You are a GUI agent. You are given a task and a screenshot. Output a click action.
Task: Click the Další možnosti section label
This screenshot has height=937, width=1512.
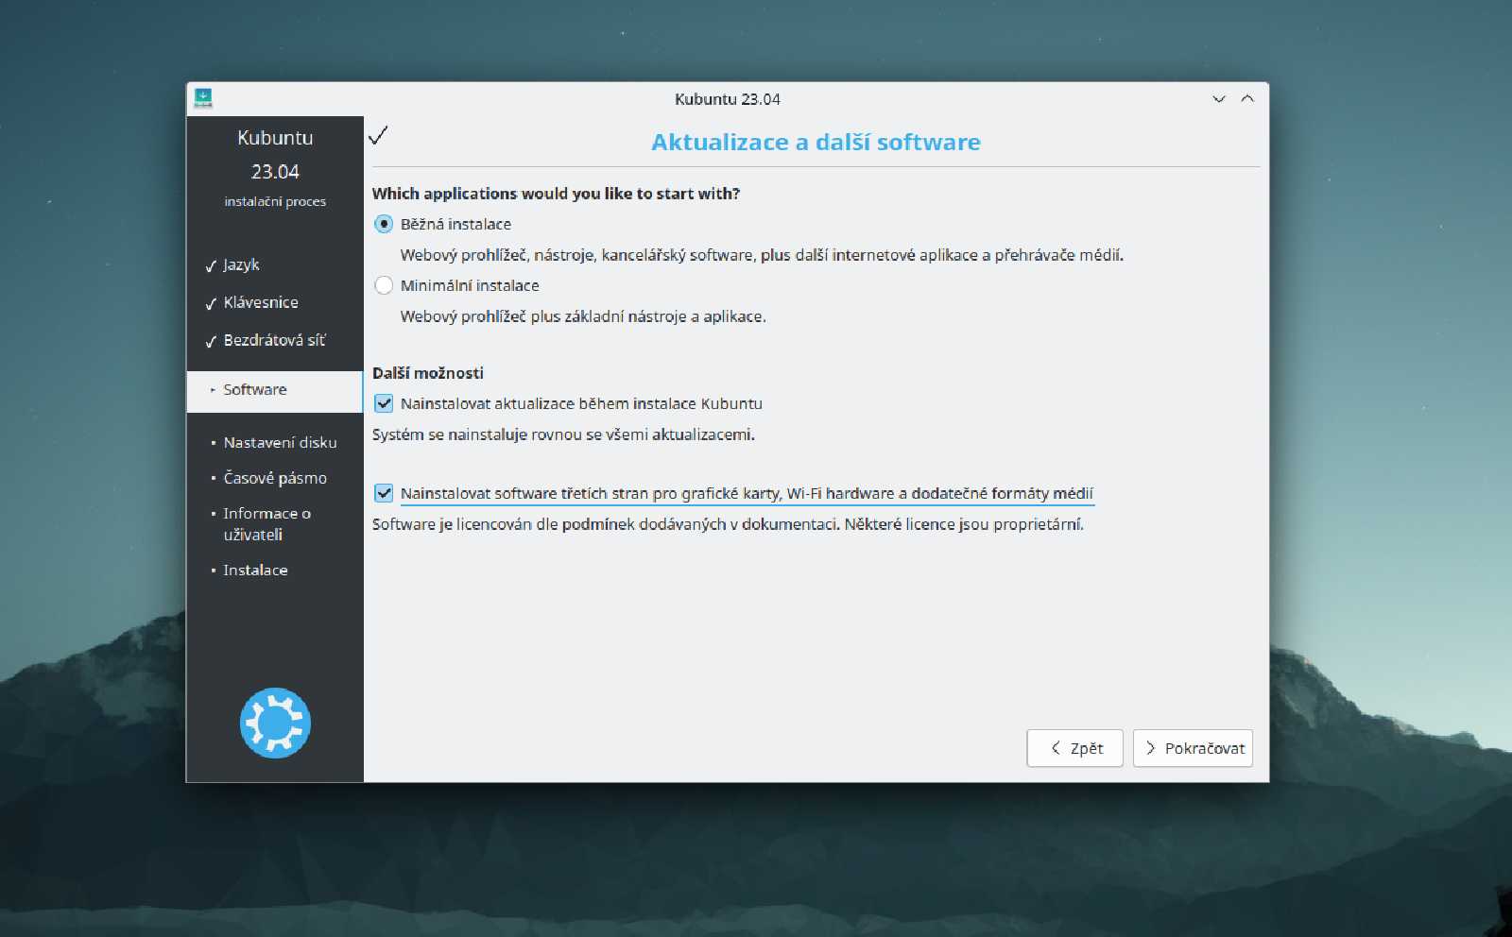point(428,373)
